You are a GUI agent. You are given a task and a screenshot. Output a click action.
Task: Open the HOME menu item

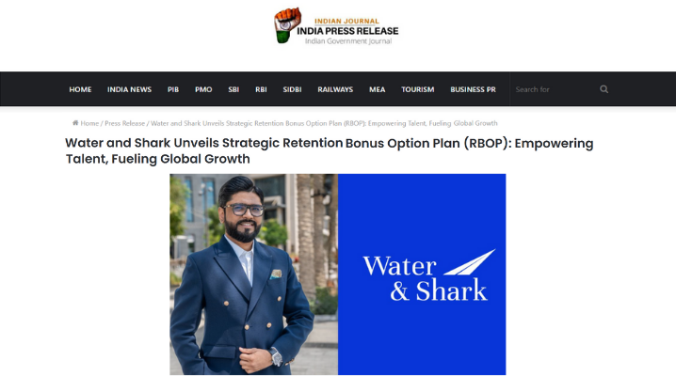point(80,89)
